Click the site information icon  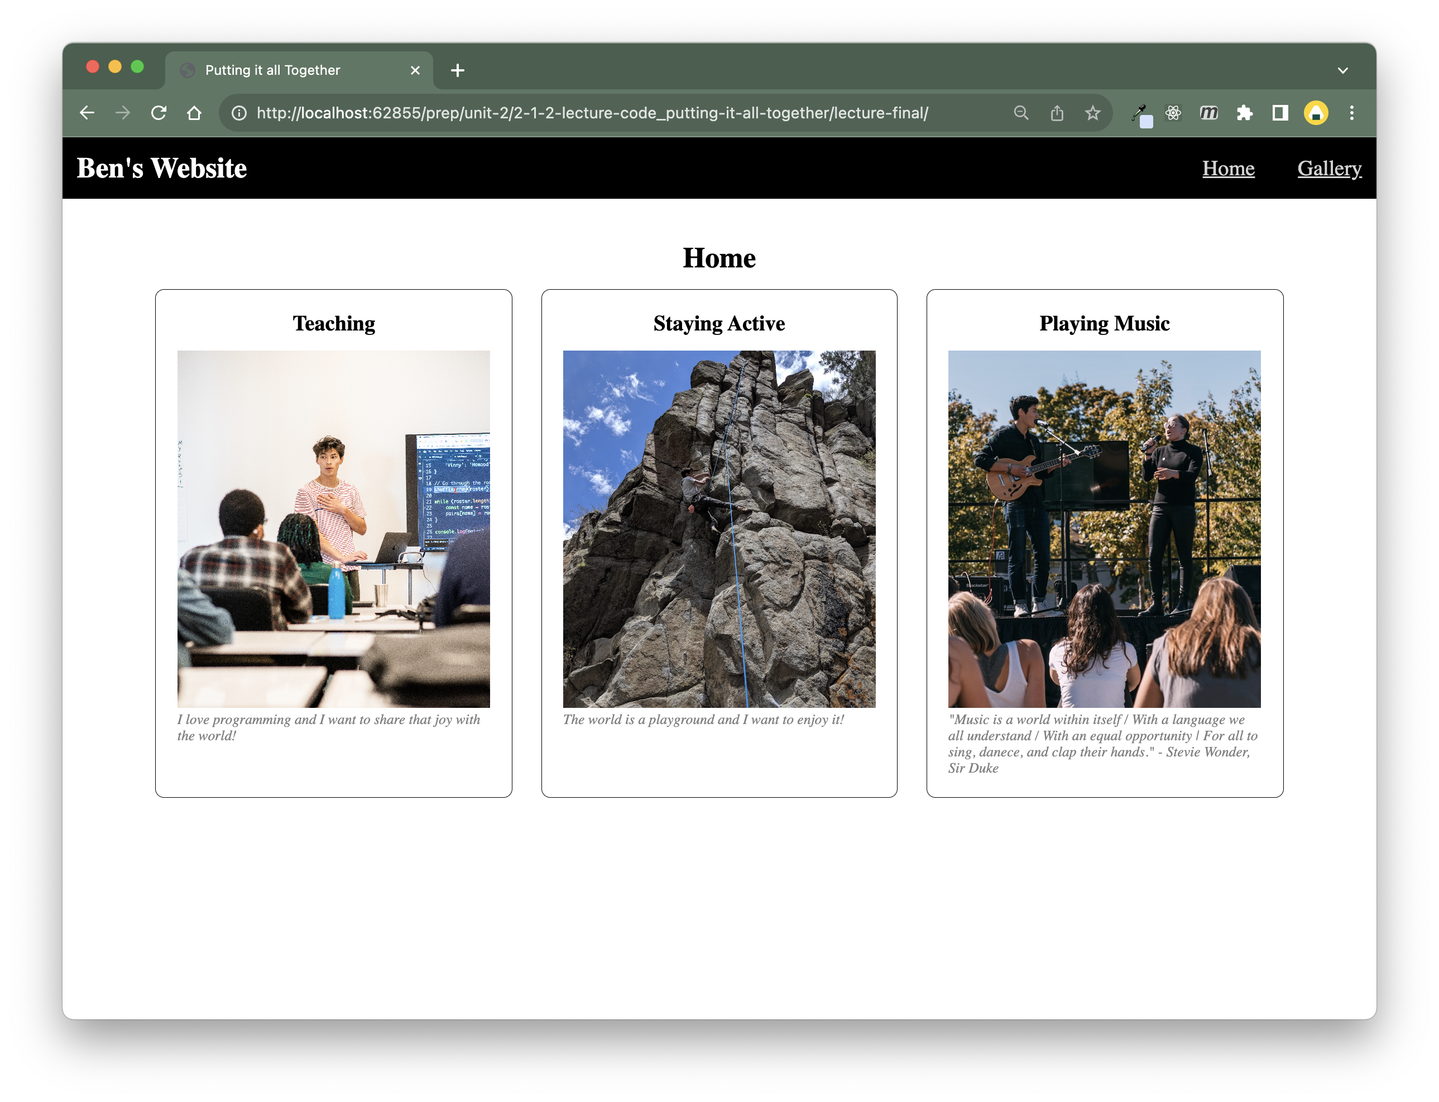239,113
